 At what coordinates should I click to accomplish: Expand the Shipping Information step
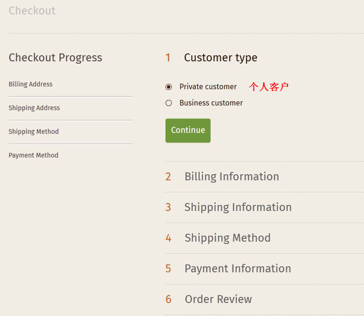[238, 207]
